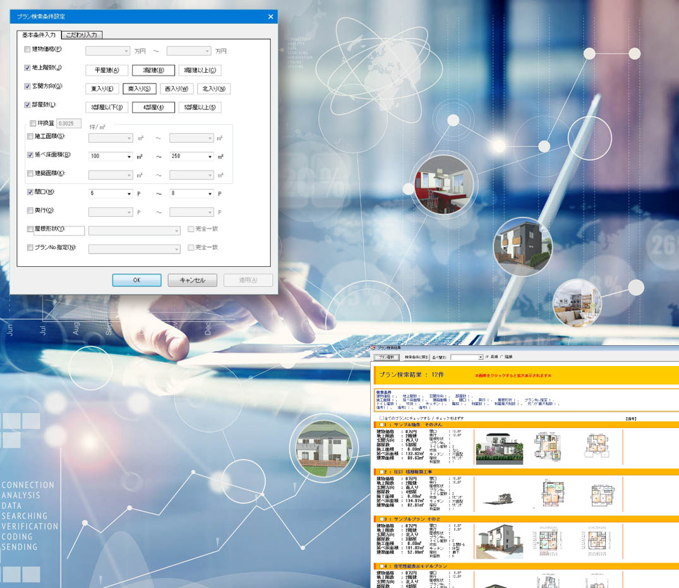679x588 pixels.
Task: Open the 延べ床面積 minimum dropdown showing 100
Action: 111,156
